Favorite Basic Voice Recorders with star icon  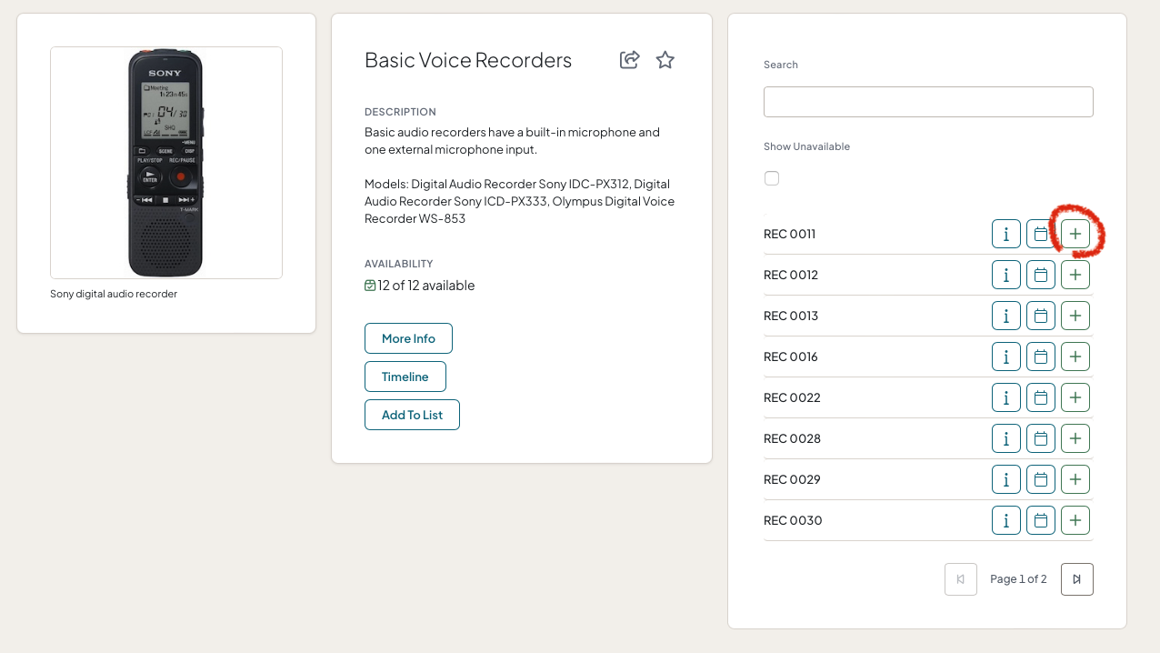pos(665,60)
